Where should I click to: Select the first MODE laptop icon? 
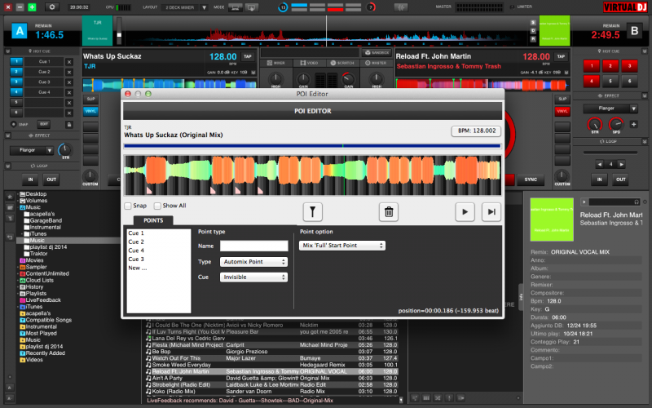tap(236, 7)
